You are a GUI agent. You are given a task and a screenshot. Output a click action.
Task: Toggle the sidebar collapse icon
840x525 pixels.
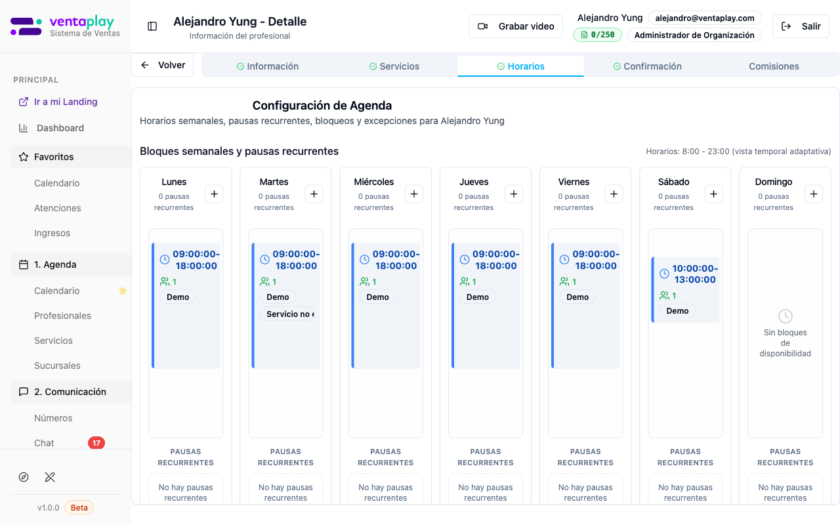(152, 26)
